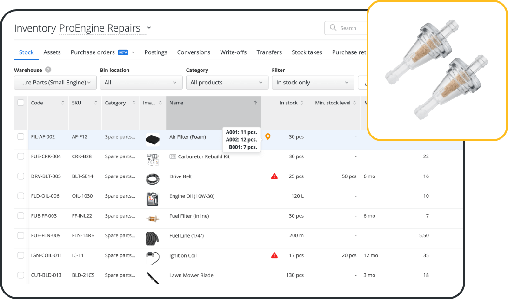Click the search magnifier icon
The image size is (508, 299).
pyautogui.click(x=332, y=28)
